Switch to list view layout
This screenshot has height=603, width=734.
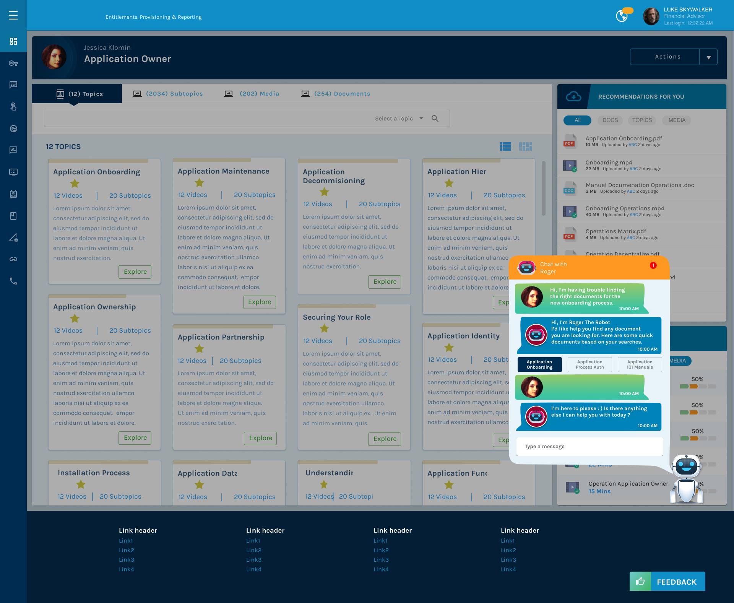coord(505,146)
